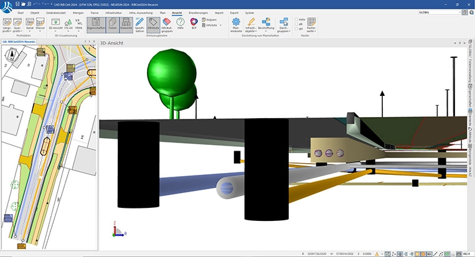
Task: Open the Infra.-Auswertung tab
Action: click(141, 12)
